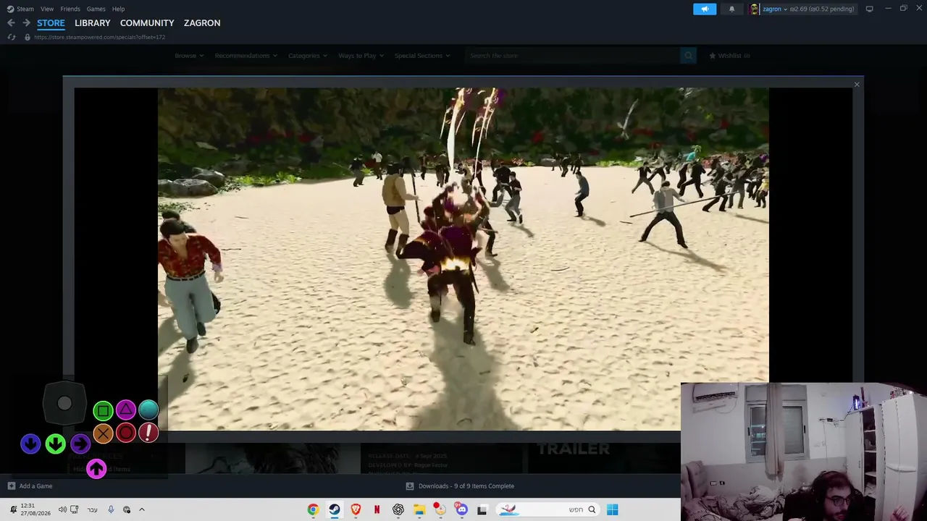Open the taskbar clock and date
Screen dimensions: 927x521
tap(36, 509)
